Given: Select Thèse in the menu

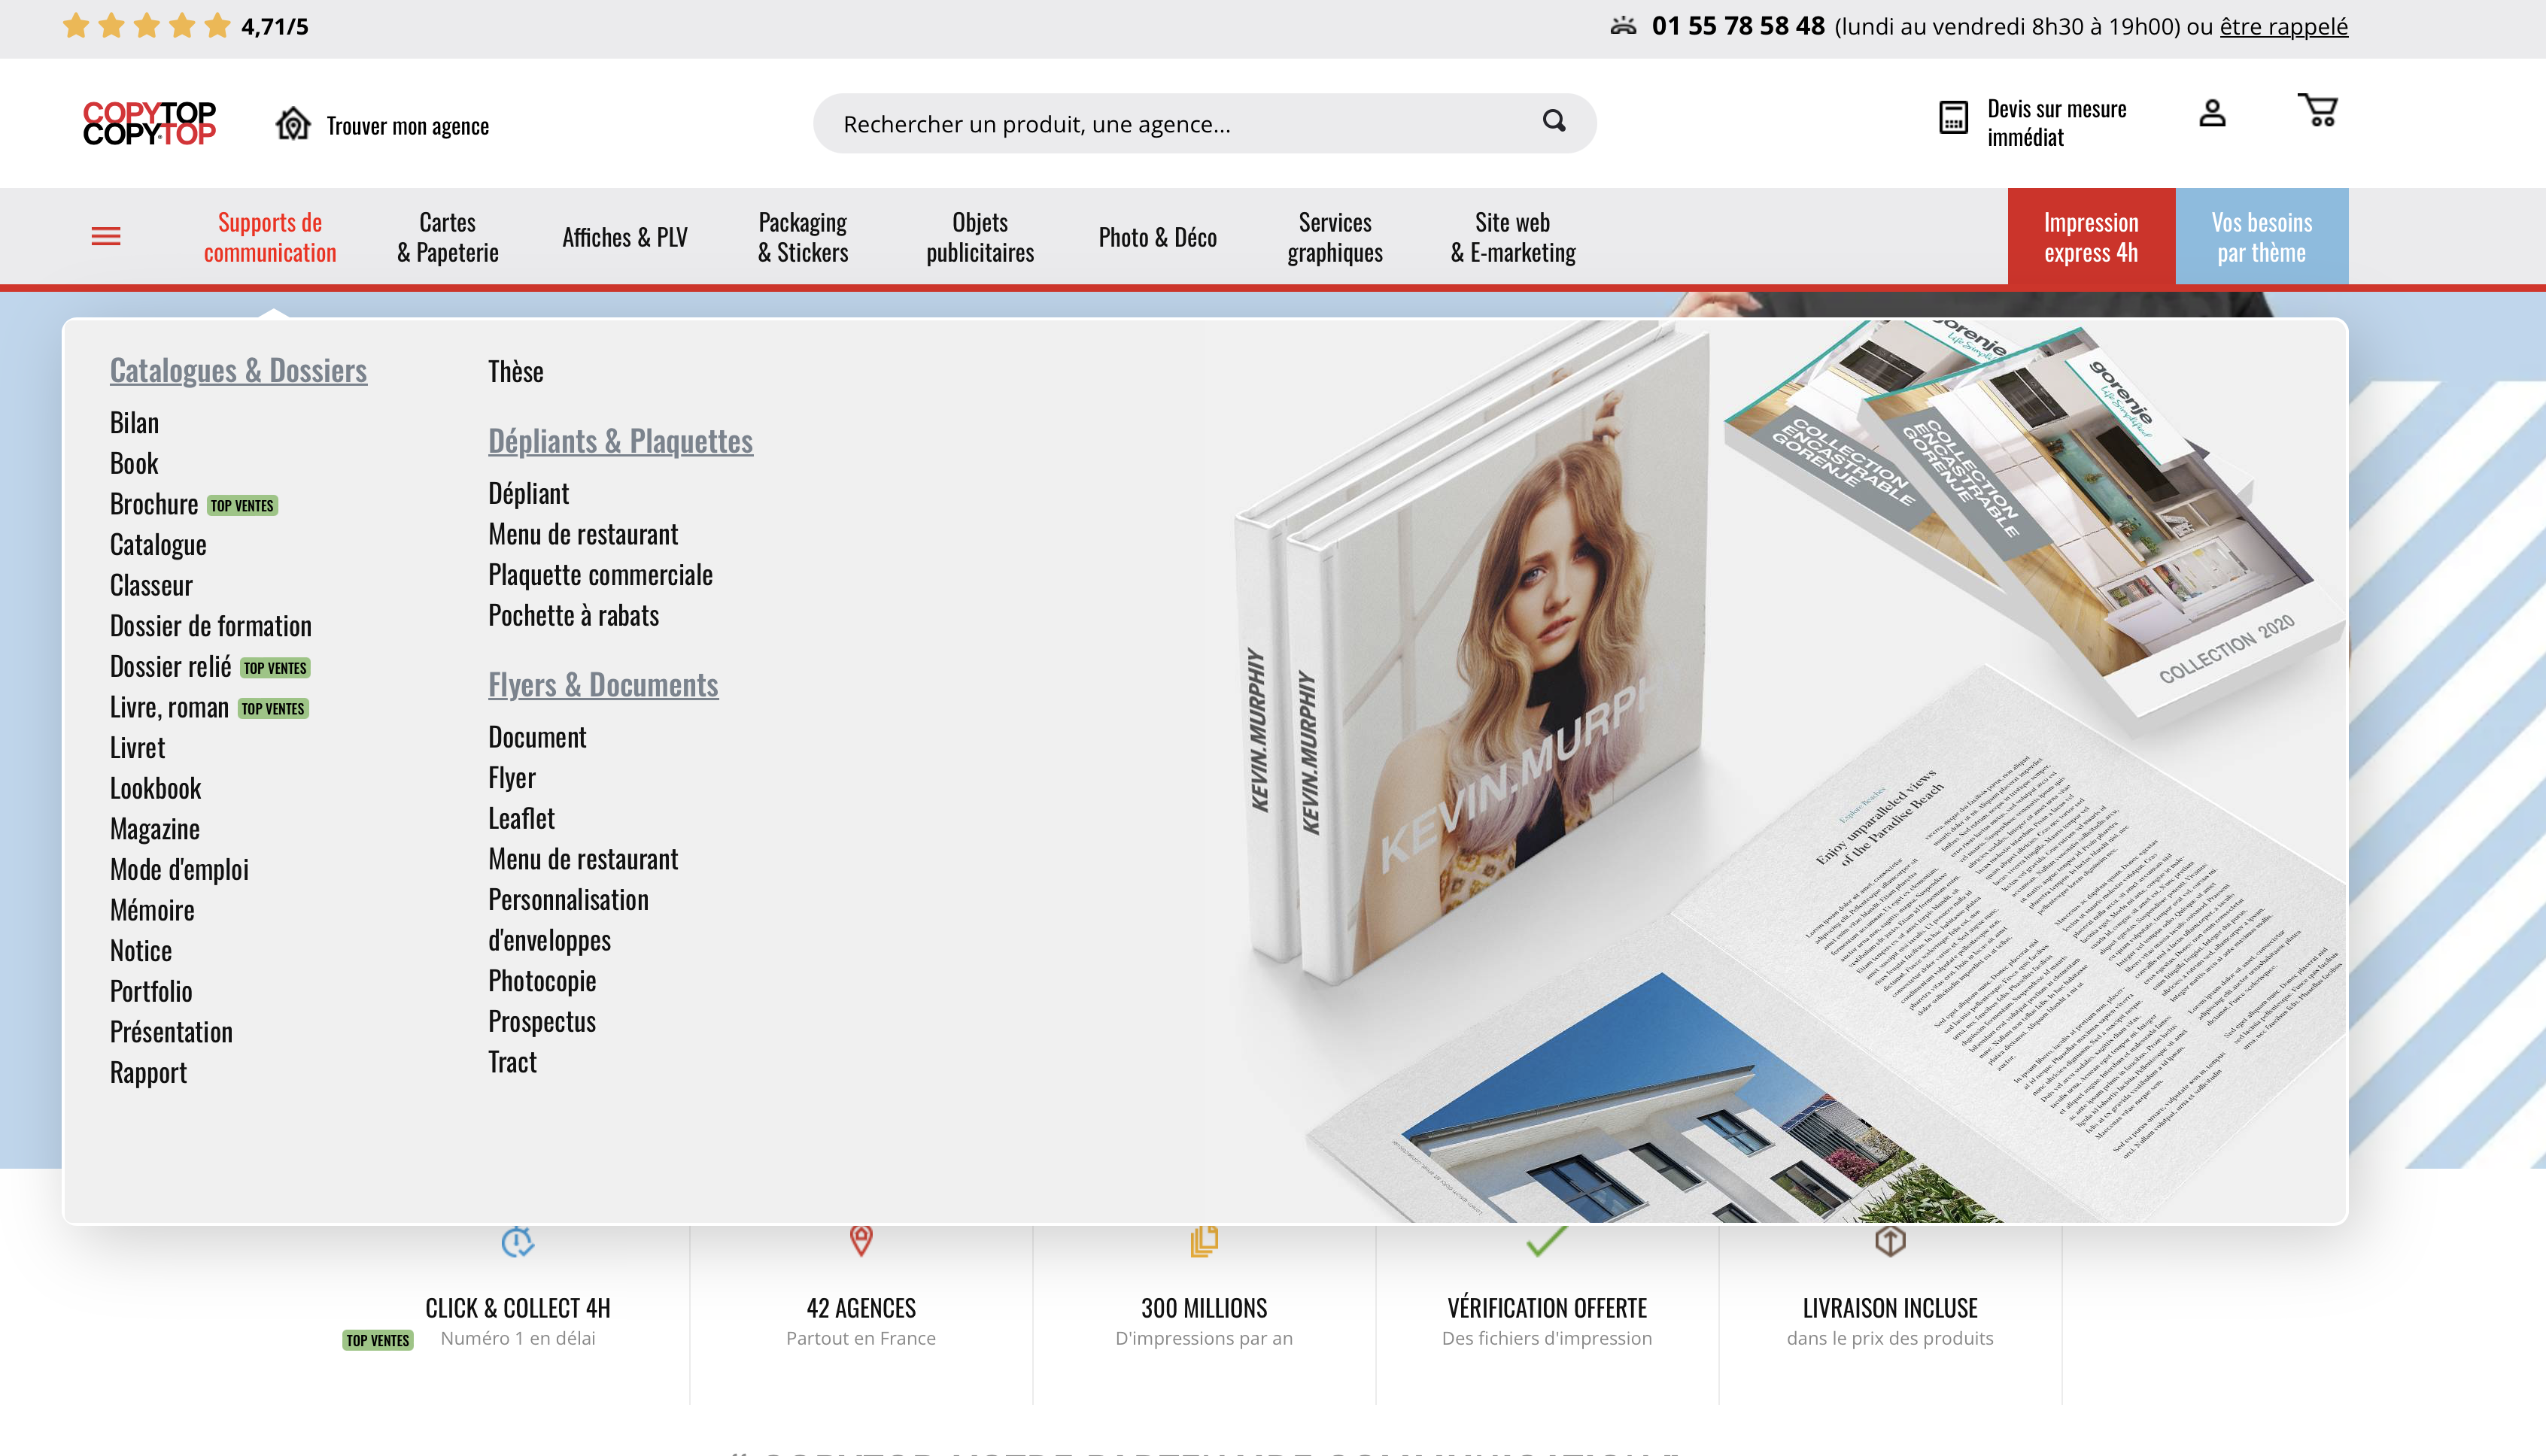Looking at the screenshot, I should (x=516, y=372).
